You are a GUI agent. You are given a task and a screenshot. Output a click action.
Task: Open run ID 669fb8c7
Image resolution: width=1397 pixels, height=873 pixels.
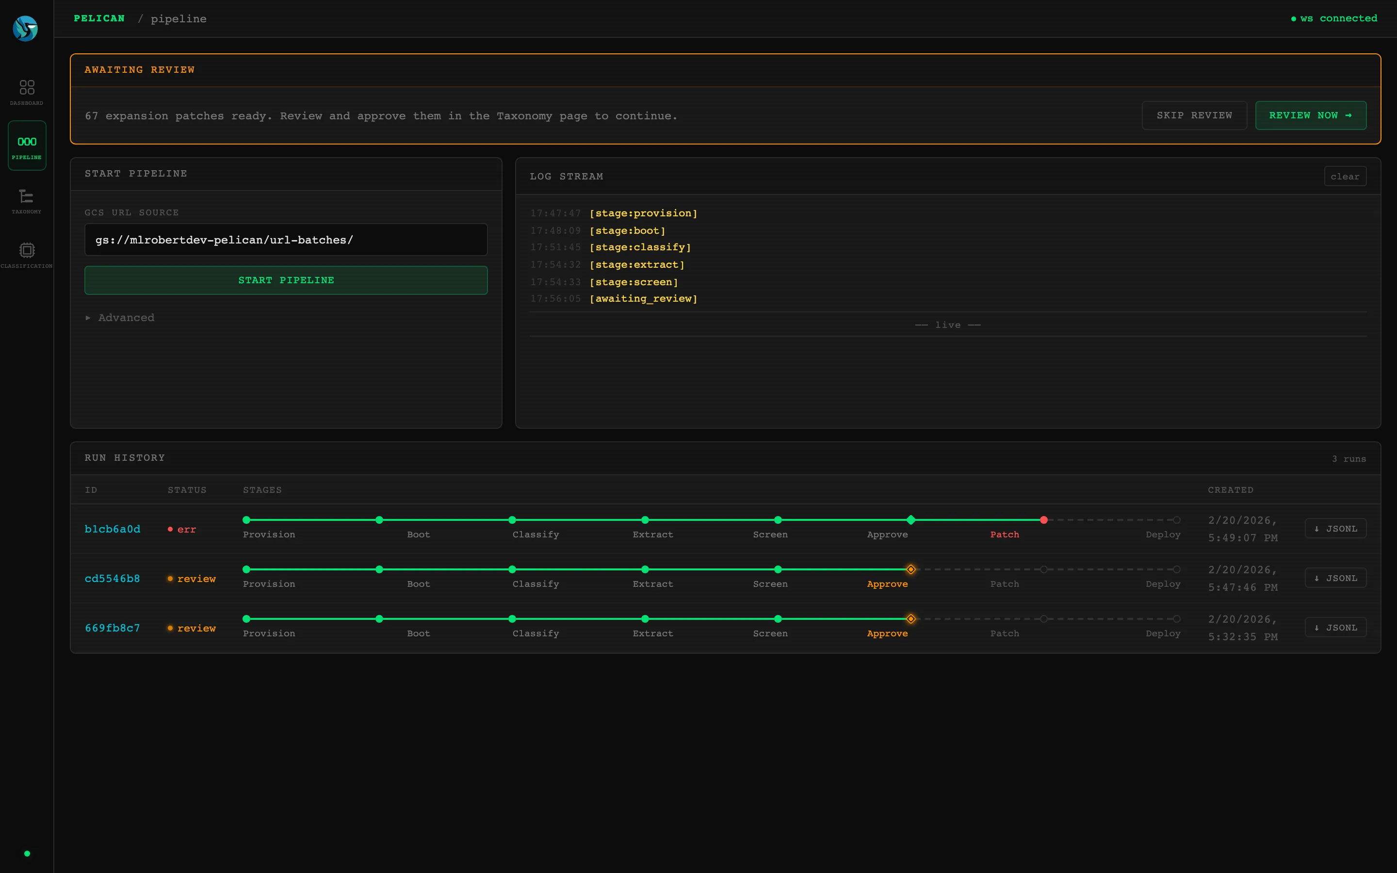click(113, 628)
